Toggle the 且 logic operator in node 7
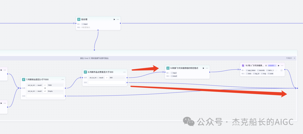The width and height of the screenshot is (303, 134). pos(45,88)
